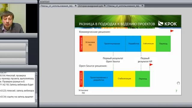Click "Первый результат КР" label
This screenshot has height=108, width=192.
tap(145, 60)
